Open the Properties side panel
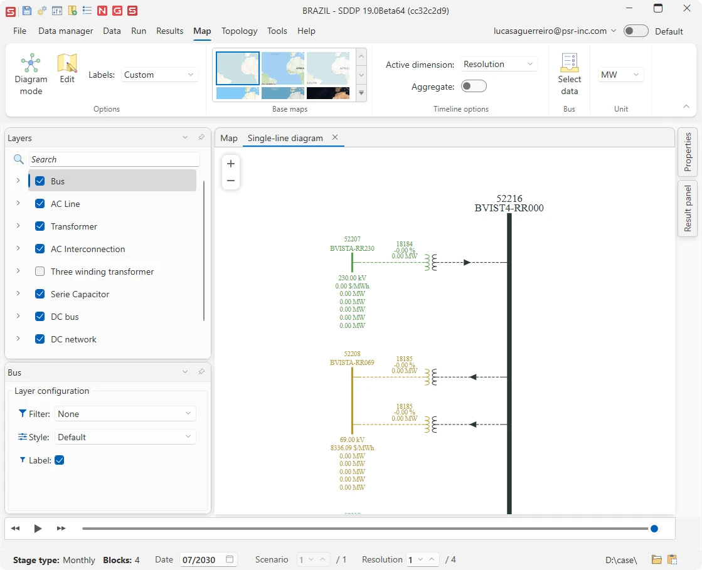 [x=687, y=152]
